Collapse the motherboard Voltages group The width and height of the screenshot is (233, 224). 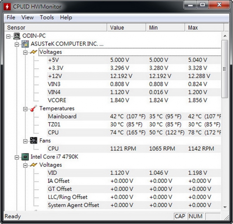click(25, 52)
